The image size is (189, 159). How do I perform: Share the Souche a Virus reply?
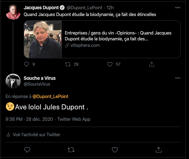pos(158,150)
